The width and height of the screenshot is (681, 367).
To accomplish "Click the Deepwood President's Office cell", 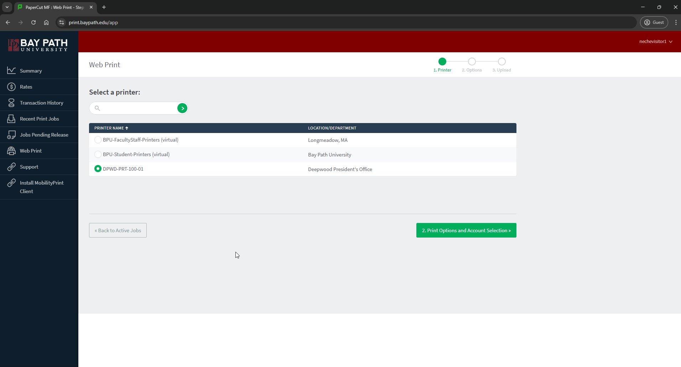I will (x=340, y=169).
